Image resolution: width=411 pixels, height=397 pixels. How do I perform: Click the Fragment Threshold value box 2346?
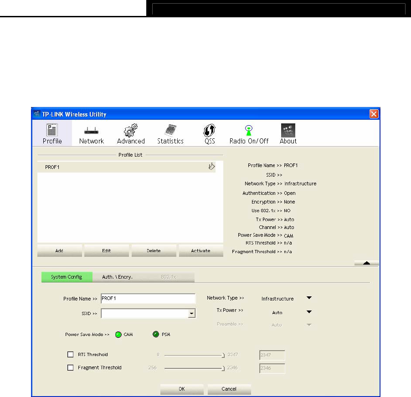tap(272, 368)
